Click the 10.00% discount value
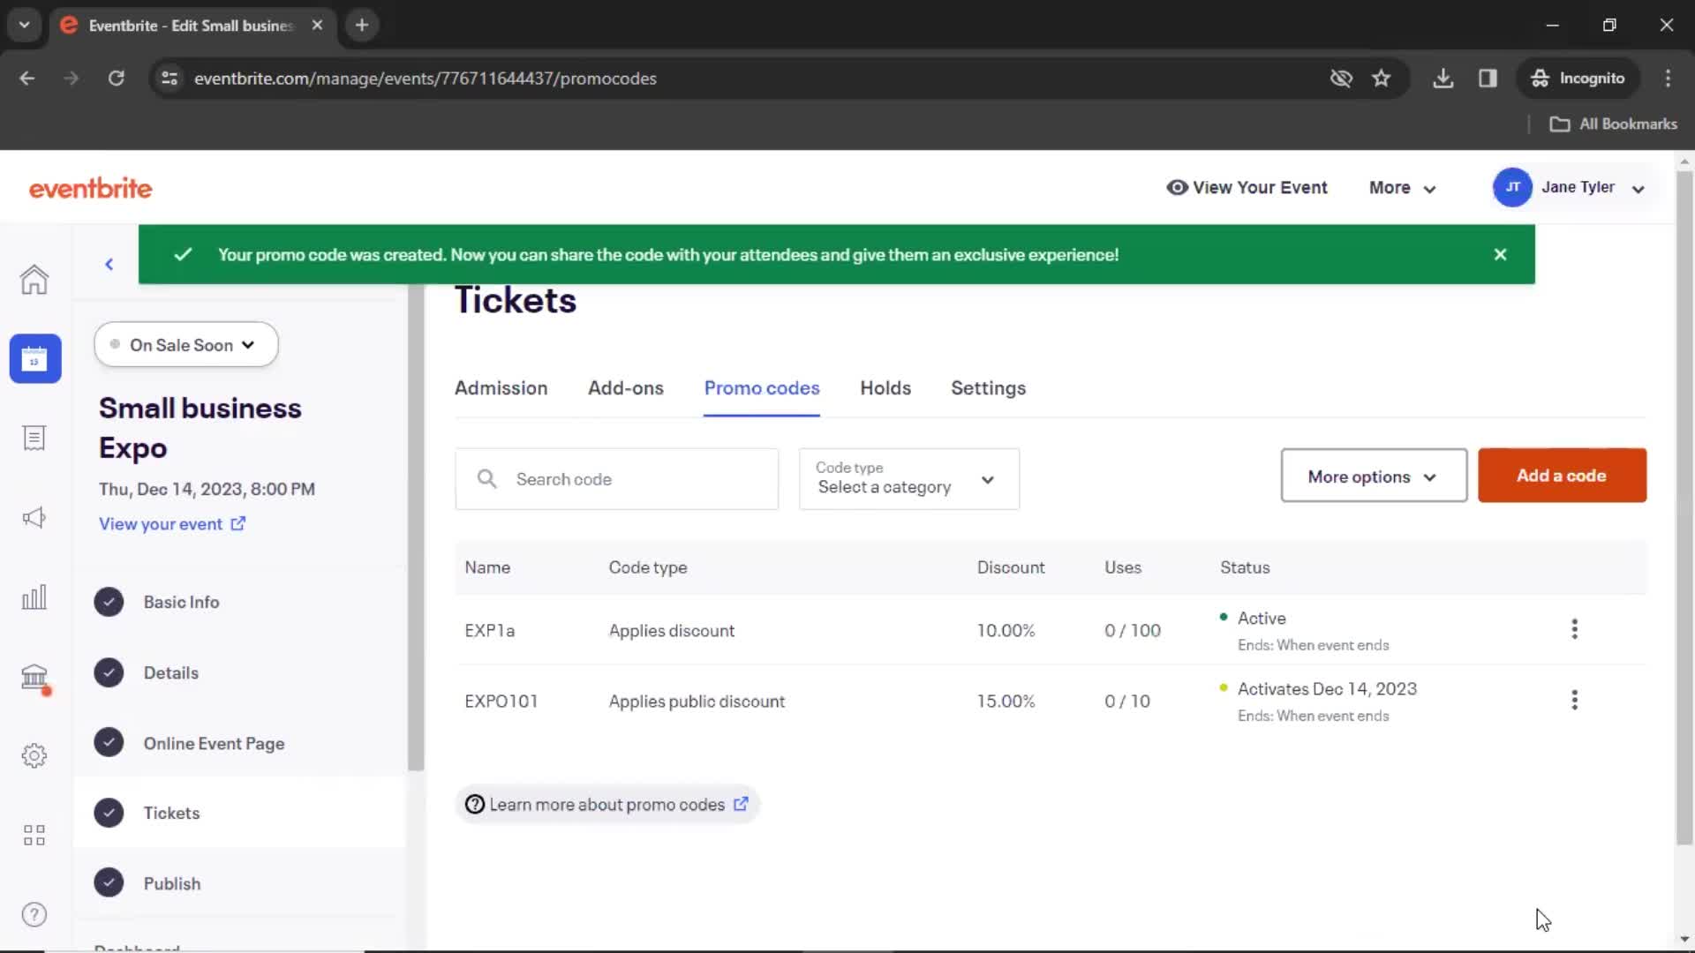The height and width of the screenshot is (953, 1695). tap(1006, 630)
